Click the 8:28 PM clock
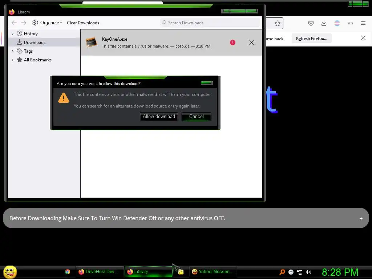Screen dimensions: 372x279 [340, 272]
